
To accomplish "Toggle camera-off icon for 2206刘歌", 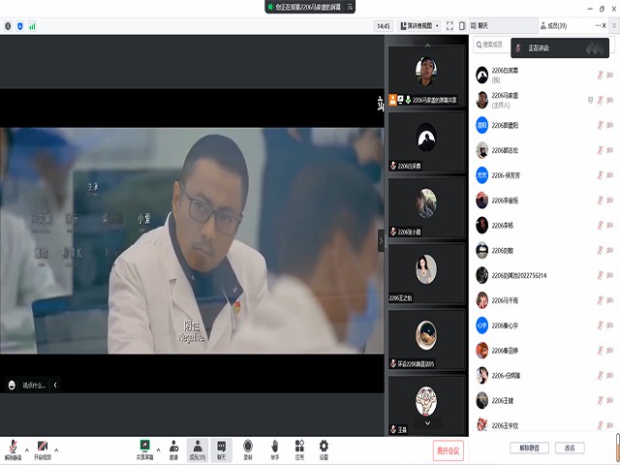I will click(610, 250).
